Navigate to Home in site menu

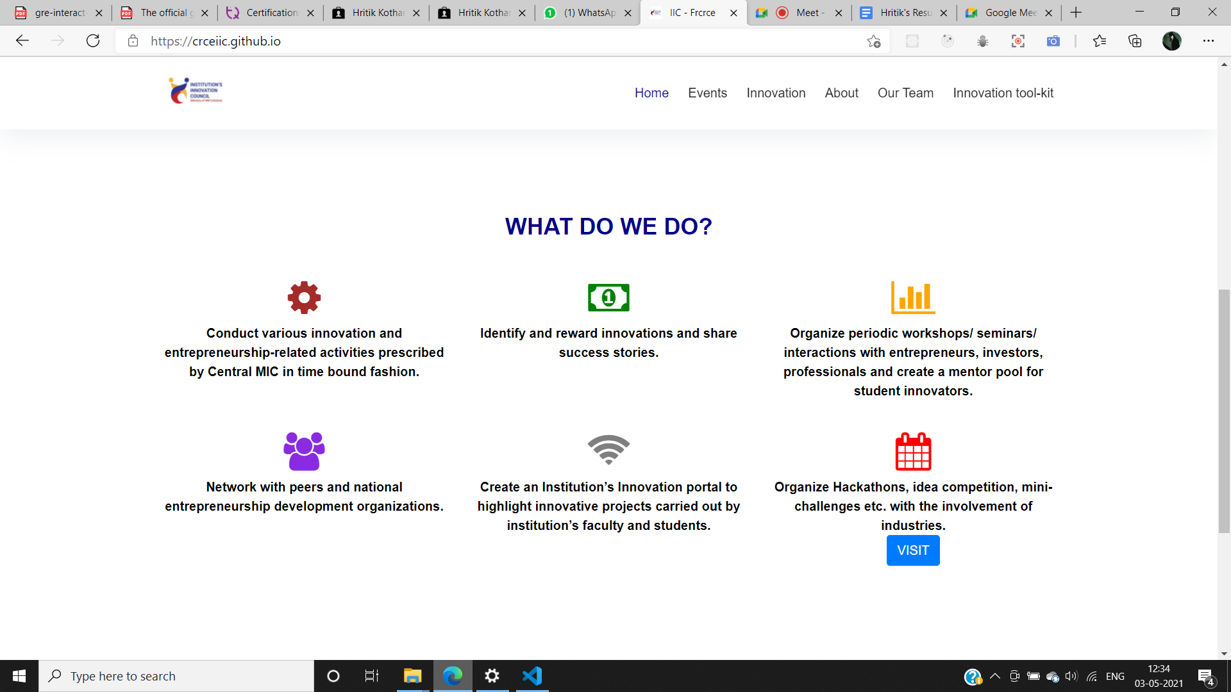point(651,93)
